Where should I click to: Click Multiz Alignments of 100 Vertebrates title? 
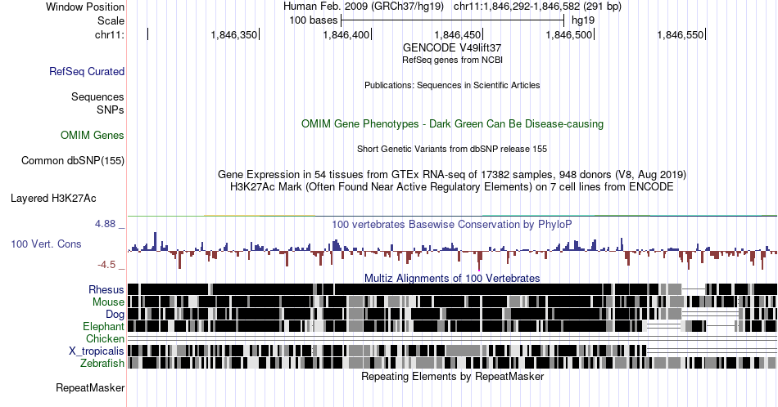tap(452, 278)
